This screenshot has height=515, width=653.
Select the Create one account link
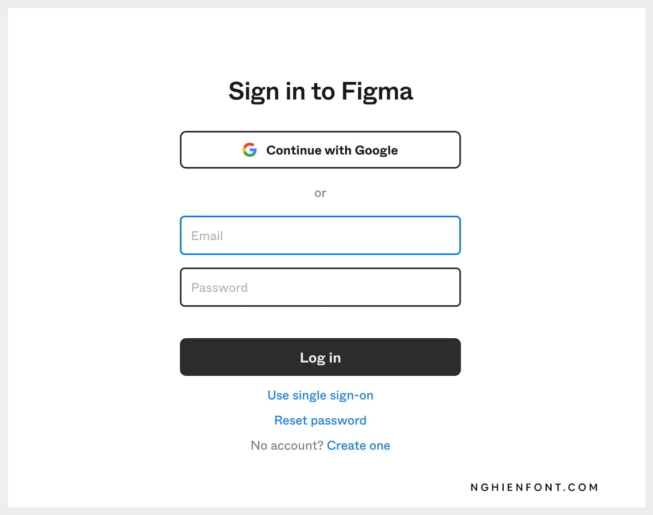(x=358, y=446)
